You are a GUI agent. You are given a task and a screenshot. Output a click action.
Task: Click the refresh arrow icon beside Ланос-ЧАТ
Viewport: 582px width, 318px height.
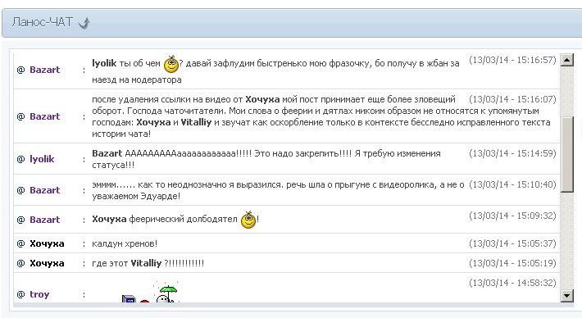(84, 23)
